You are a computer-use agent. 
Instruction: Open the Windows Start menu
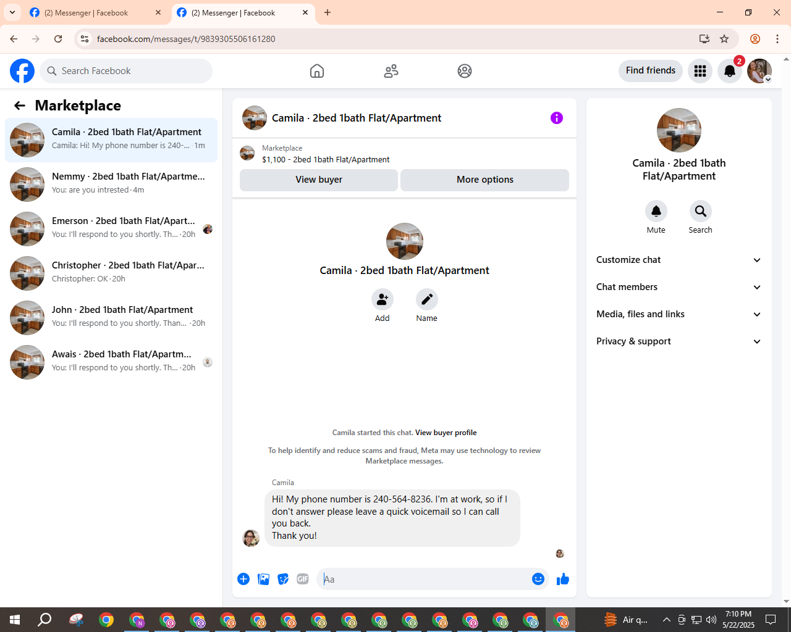click(15, 620)
